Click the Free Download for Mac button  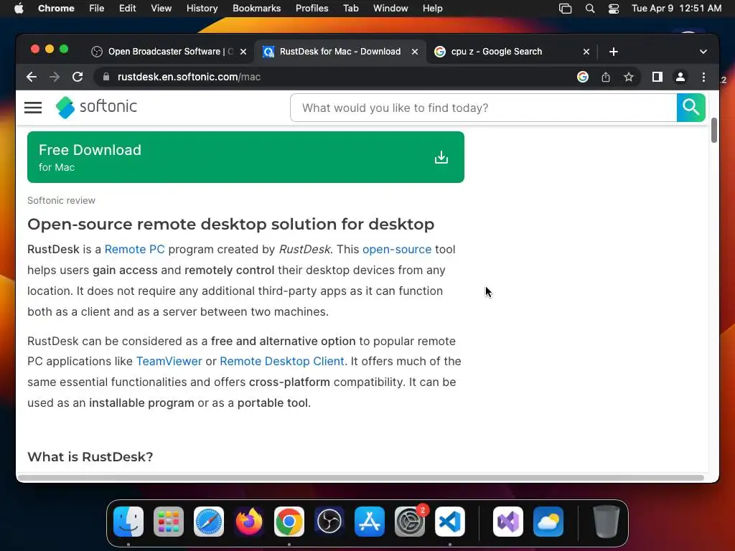pyautogui.click(x=245, y=157)
